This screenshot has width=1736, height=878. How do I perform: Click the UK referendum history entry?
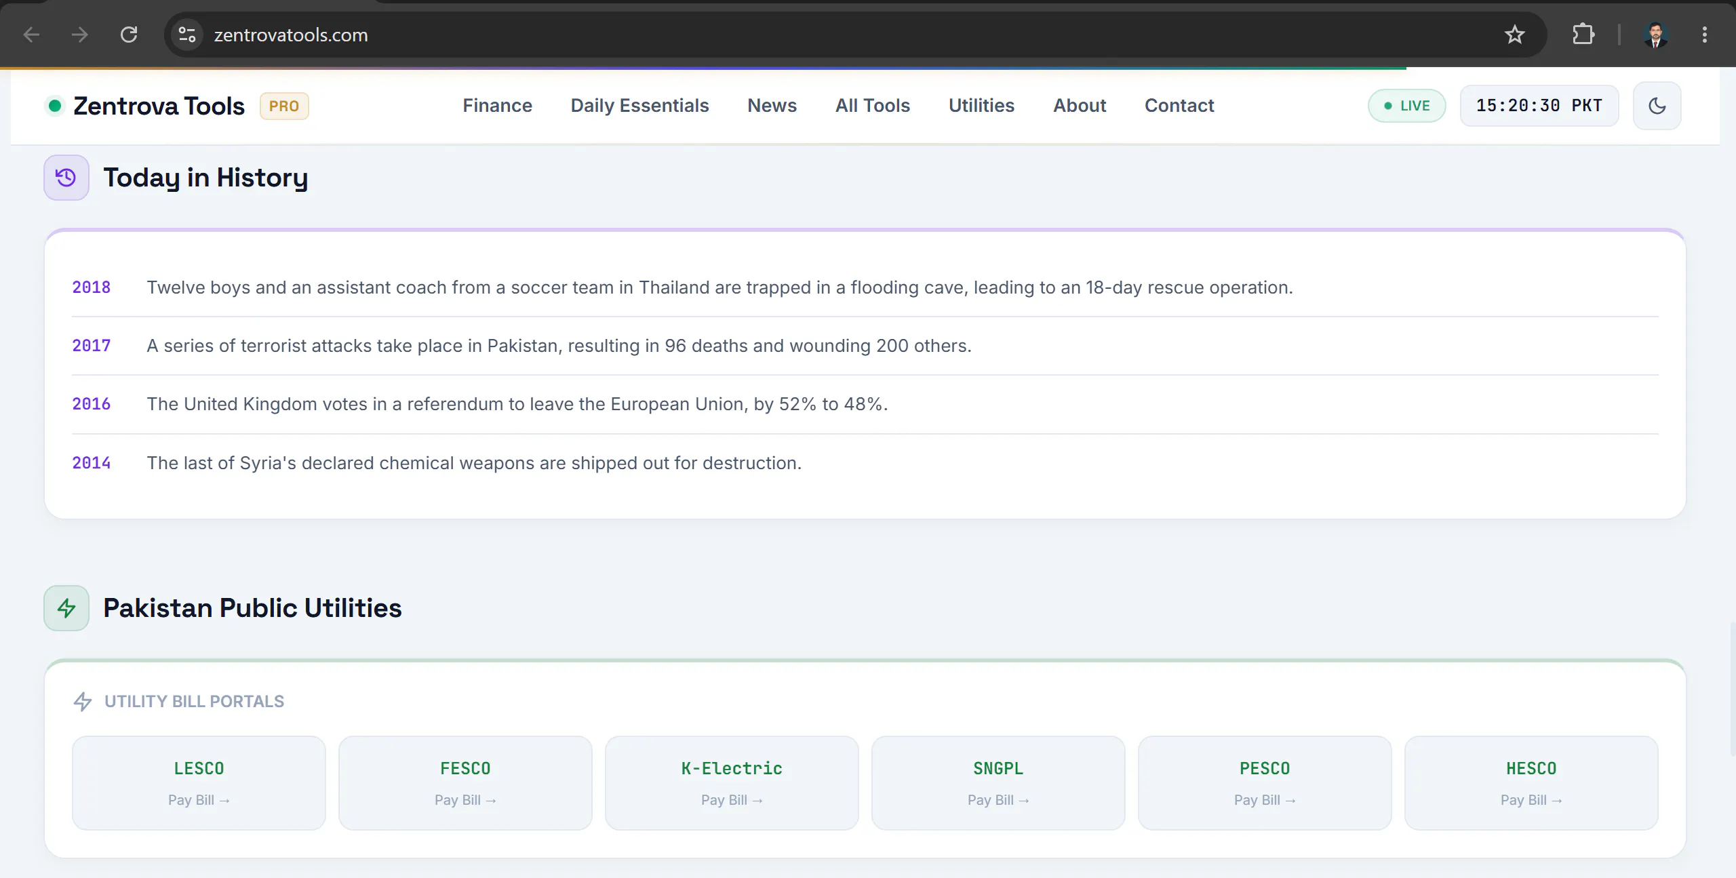(517, 404)
